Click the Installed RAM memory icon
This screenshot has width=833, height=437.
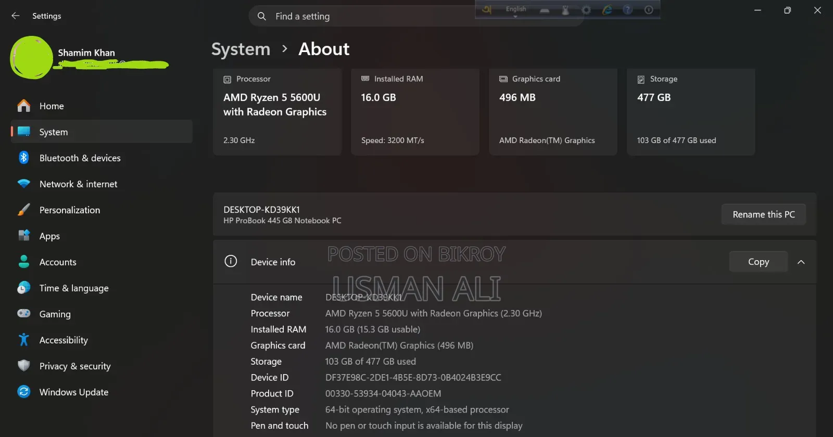(365, 79)
